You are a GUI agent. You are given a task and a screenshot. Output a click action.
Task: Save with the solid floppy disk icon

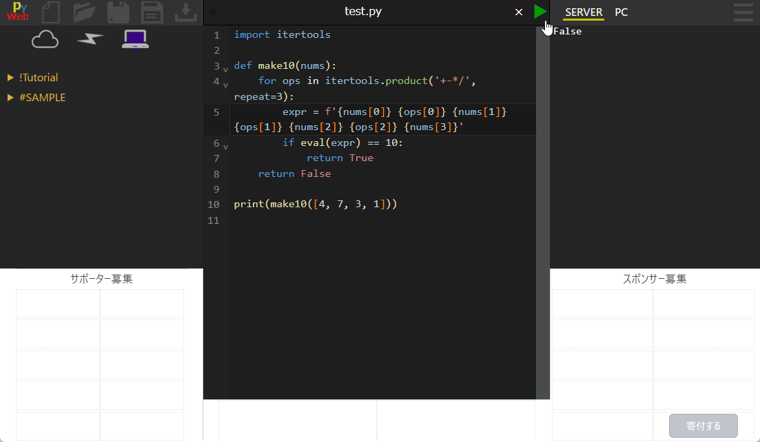[119, 12]
